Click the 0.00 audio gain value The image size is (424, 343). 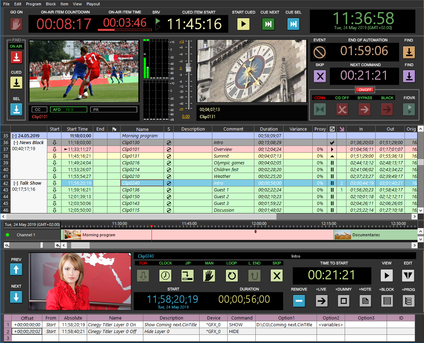pyautogui.click(x=186, y=117)
